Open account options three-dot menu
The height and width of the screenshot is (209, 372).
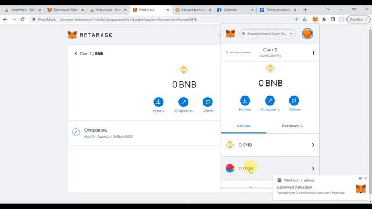click(x=314, y=52)
